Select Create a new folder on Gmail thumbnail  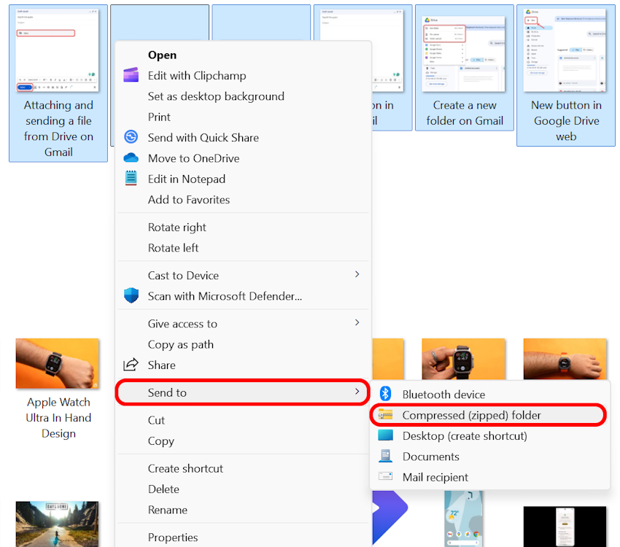point(463,54)
